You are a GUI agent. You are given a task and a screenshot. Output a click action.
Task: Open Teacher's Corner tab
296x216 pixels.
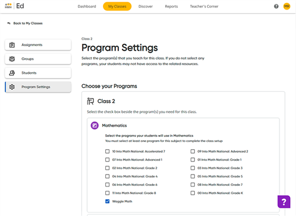point(204,7)
